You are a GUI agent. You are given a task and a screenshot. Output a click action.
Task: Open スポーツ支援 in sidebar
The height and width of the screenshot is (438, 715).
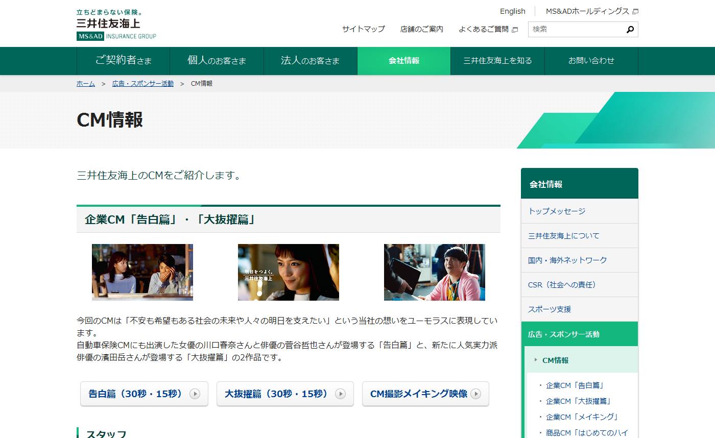coord(580,309)
